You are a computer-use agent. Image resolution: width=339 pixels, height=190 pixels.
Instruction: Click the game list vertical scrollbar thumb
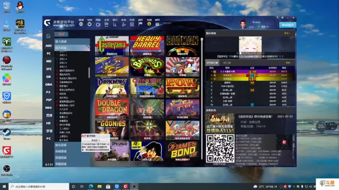pyautogui.click(x=89, y=73)
